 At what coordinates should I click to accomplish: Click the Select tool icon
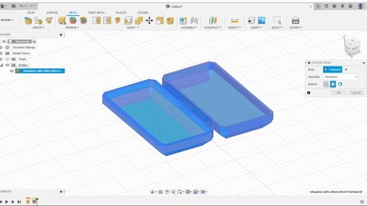277,21
